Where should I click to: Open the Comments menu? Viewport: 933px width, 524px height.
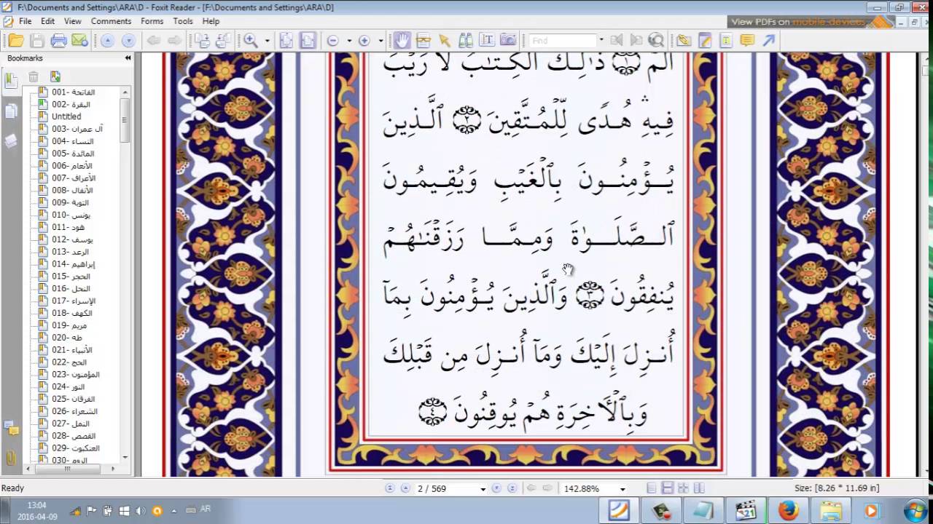coord(111,21)
